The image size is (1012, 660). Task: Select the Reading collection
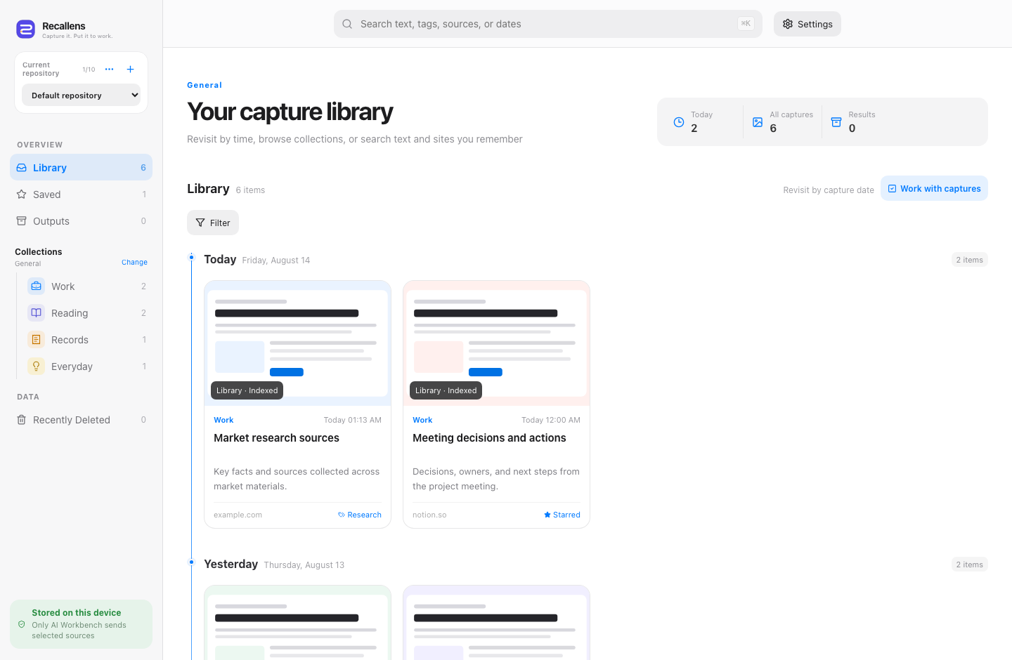click(x=86, y=313)
